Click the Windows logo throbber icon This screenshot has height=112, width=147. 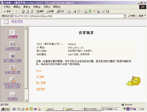tap(143, 7)
